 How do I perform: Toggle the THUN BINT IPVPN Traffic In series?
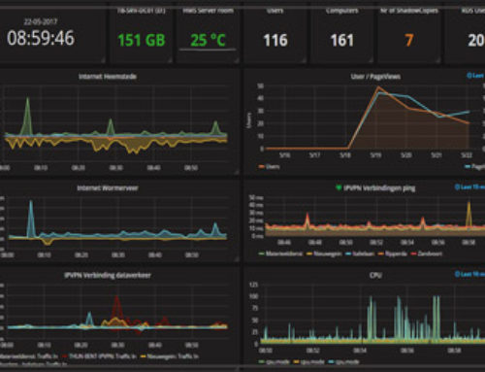tap(102, 356)
